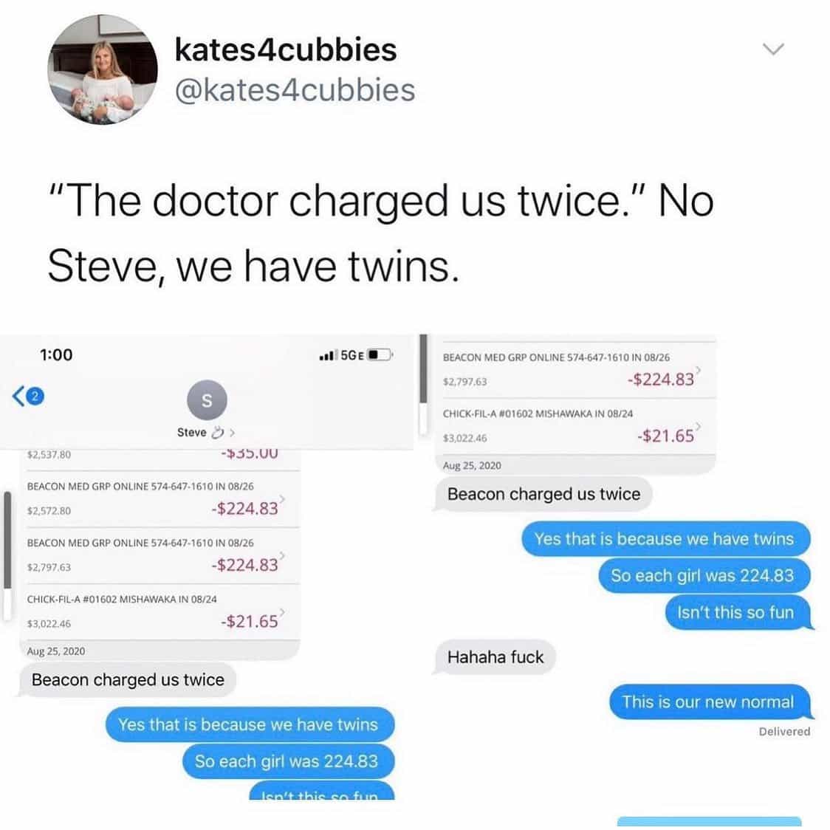Open first Beacon Med Grp $2,572.80 transaction chevron
This screenshot has width=830, height=830.
tap(282, 498)
